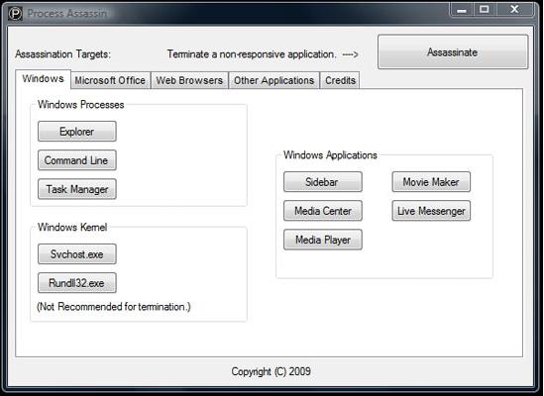Target the Live Messenger button
544x396 pixels.
[431, 211]
